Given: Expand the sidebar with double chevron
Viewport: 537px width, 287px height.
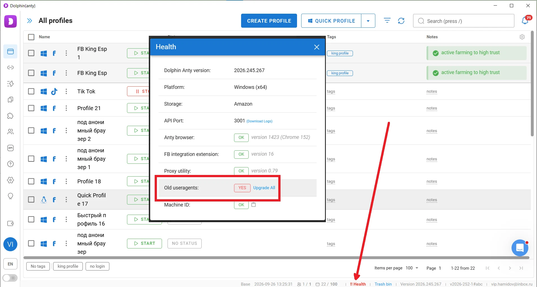Looking at the screenshot, I should coord(29,21).
